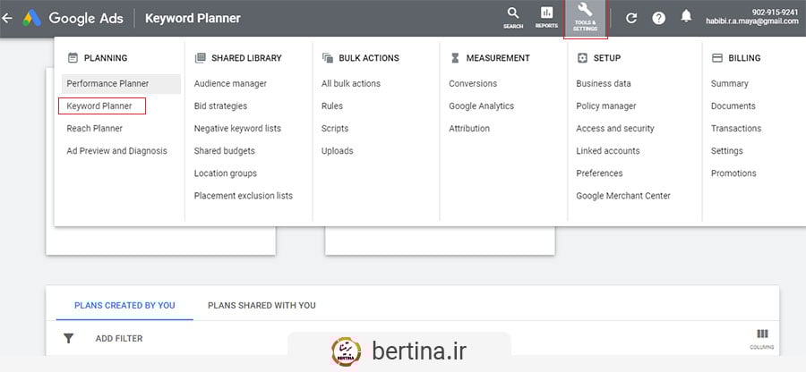Switch to Plans Created By You tab
Viewport: 806px width, 372px height.
coord(124,305)
